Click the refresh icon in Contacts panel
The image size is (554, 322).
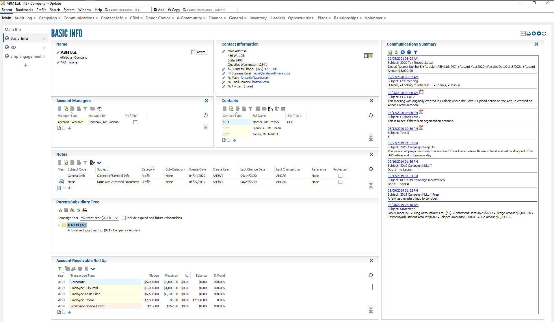[371, 115]
